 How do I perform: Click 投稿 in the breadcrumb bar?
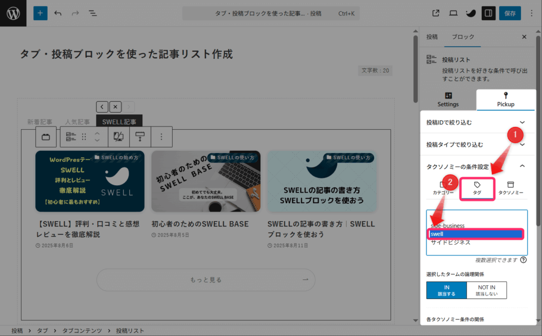[17, 331]
